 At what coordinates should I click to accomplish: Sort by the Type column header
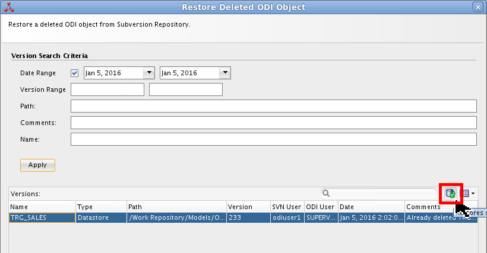tap(102, 207)
